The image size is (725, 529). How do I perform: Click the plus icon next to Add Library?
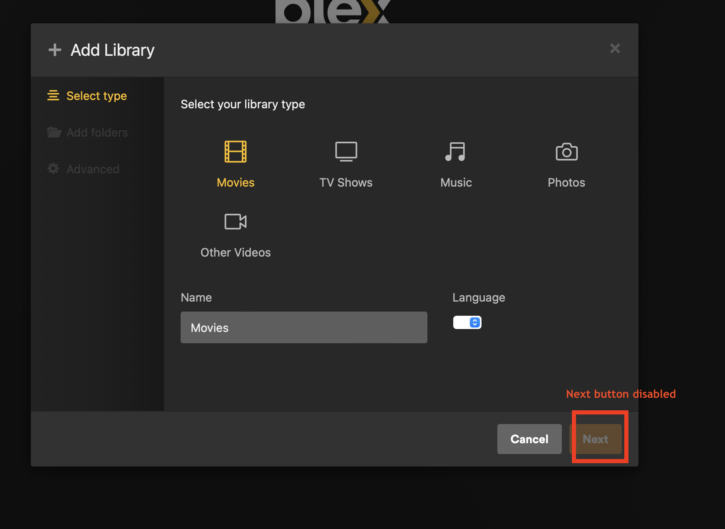pyautogui.click(x=55, y=50)
